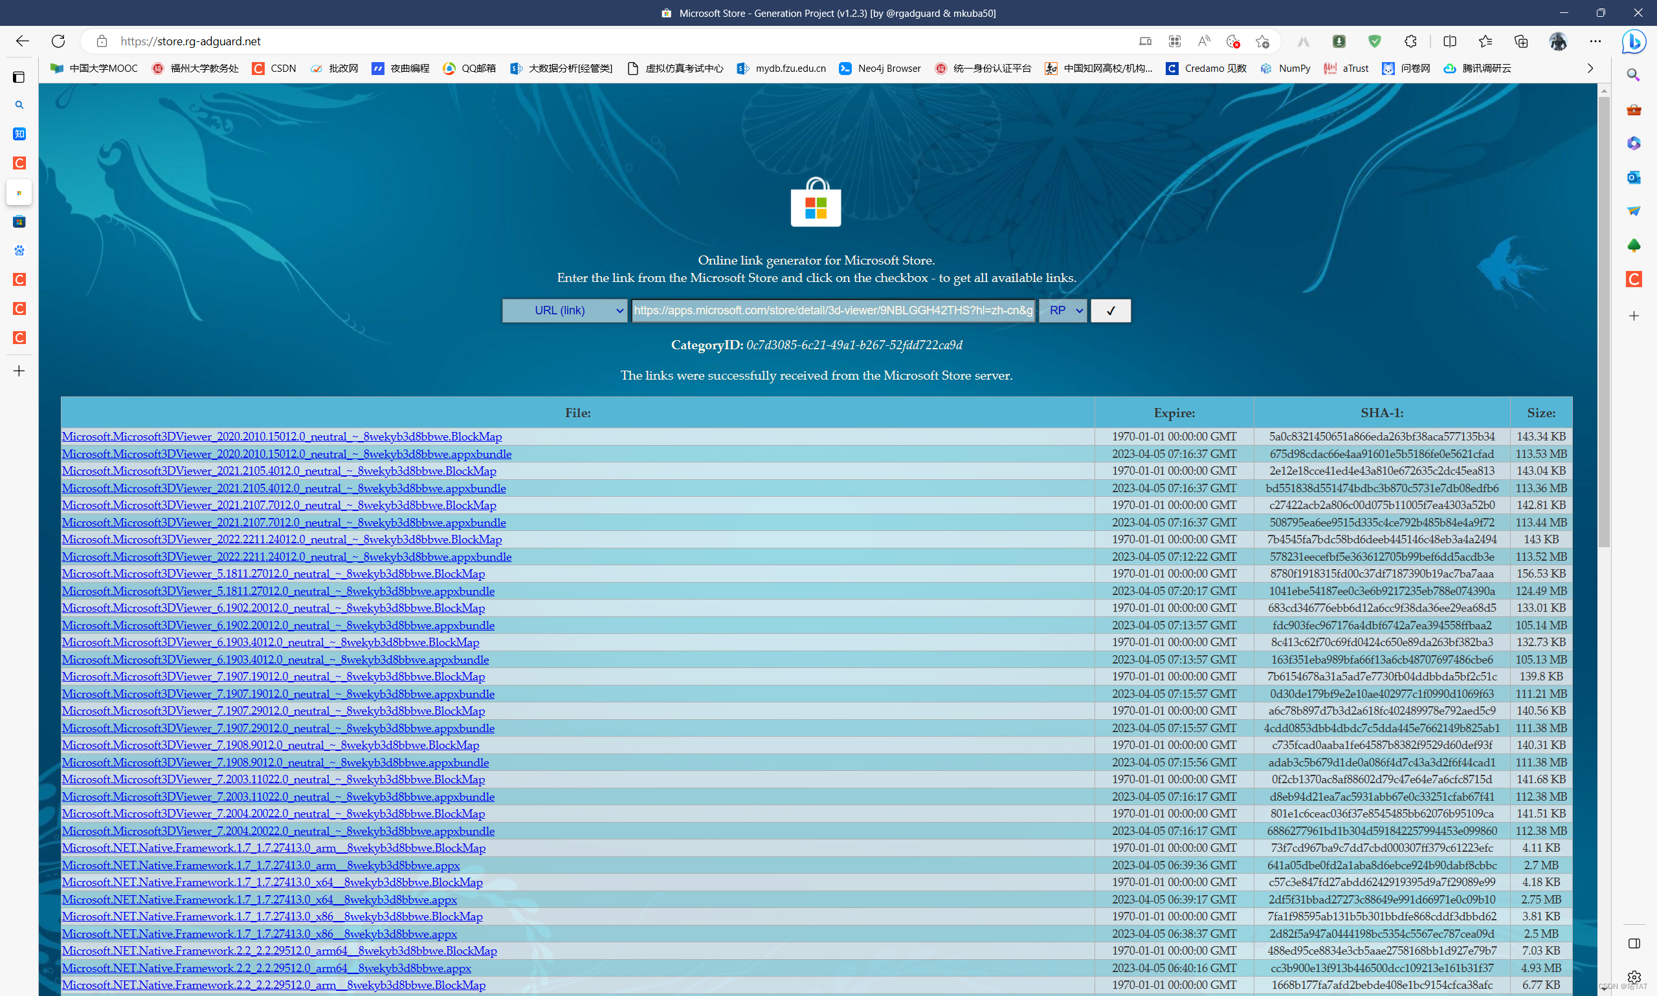The image size is (1657, 996).
Task: Download 3DViewer 5.1811.27012.0 appxbundle
Action: pyautogui.click(x=278, y=590)
